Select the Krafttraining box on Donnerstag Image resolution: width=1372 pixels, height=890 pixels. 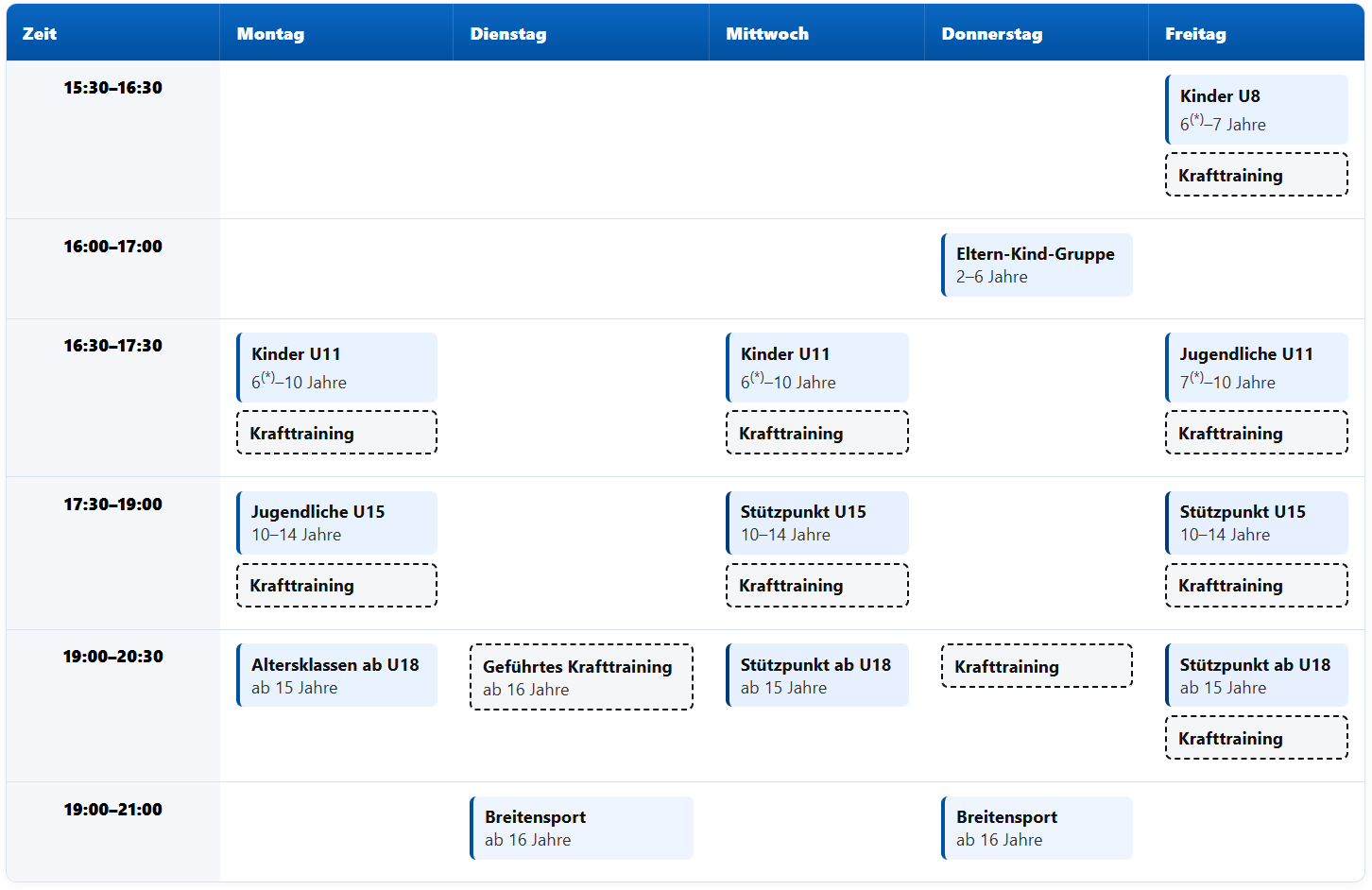click(1037, 666)
